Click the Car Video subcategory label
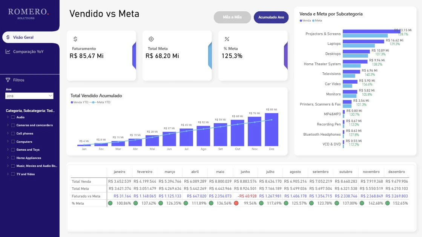 [x=333, y=84]
